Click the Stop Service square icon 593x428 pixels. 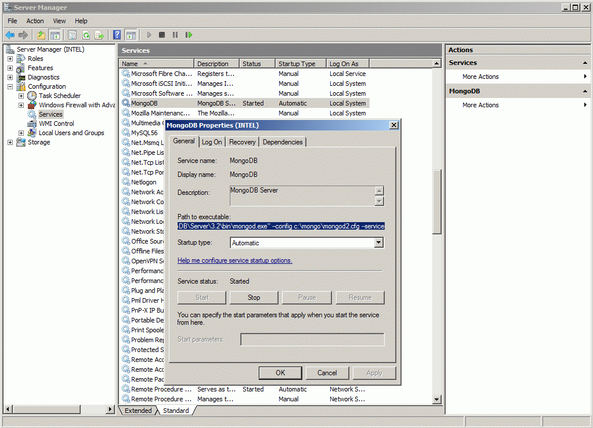click(162, 35)
